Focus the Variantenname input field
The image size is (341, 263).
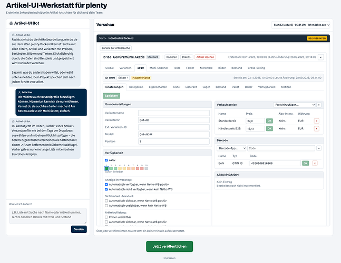(x=174, y=113)
